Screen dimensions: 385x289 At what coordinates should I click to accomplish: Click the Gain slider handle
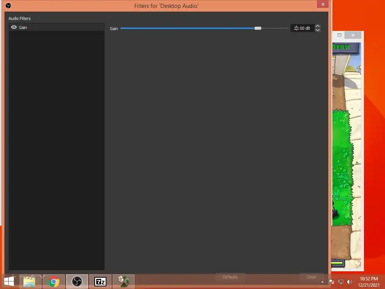coord(258,28)
